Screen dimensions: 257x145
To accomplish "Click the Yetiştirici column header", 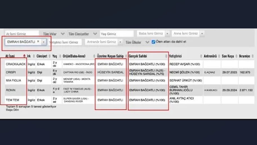I will [176, 56].
